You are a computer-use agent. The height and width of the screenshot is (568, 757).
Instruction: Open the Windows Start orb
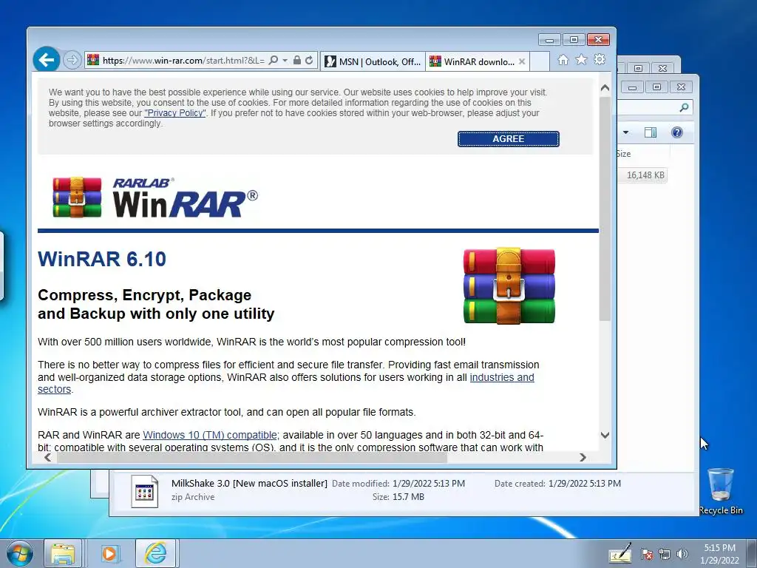[x=20, y=553]
